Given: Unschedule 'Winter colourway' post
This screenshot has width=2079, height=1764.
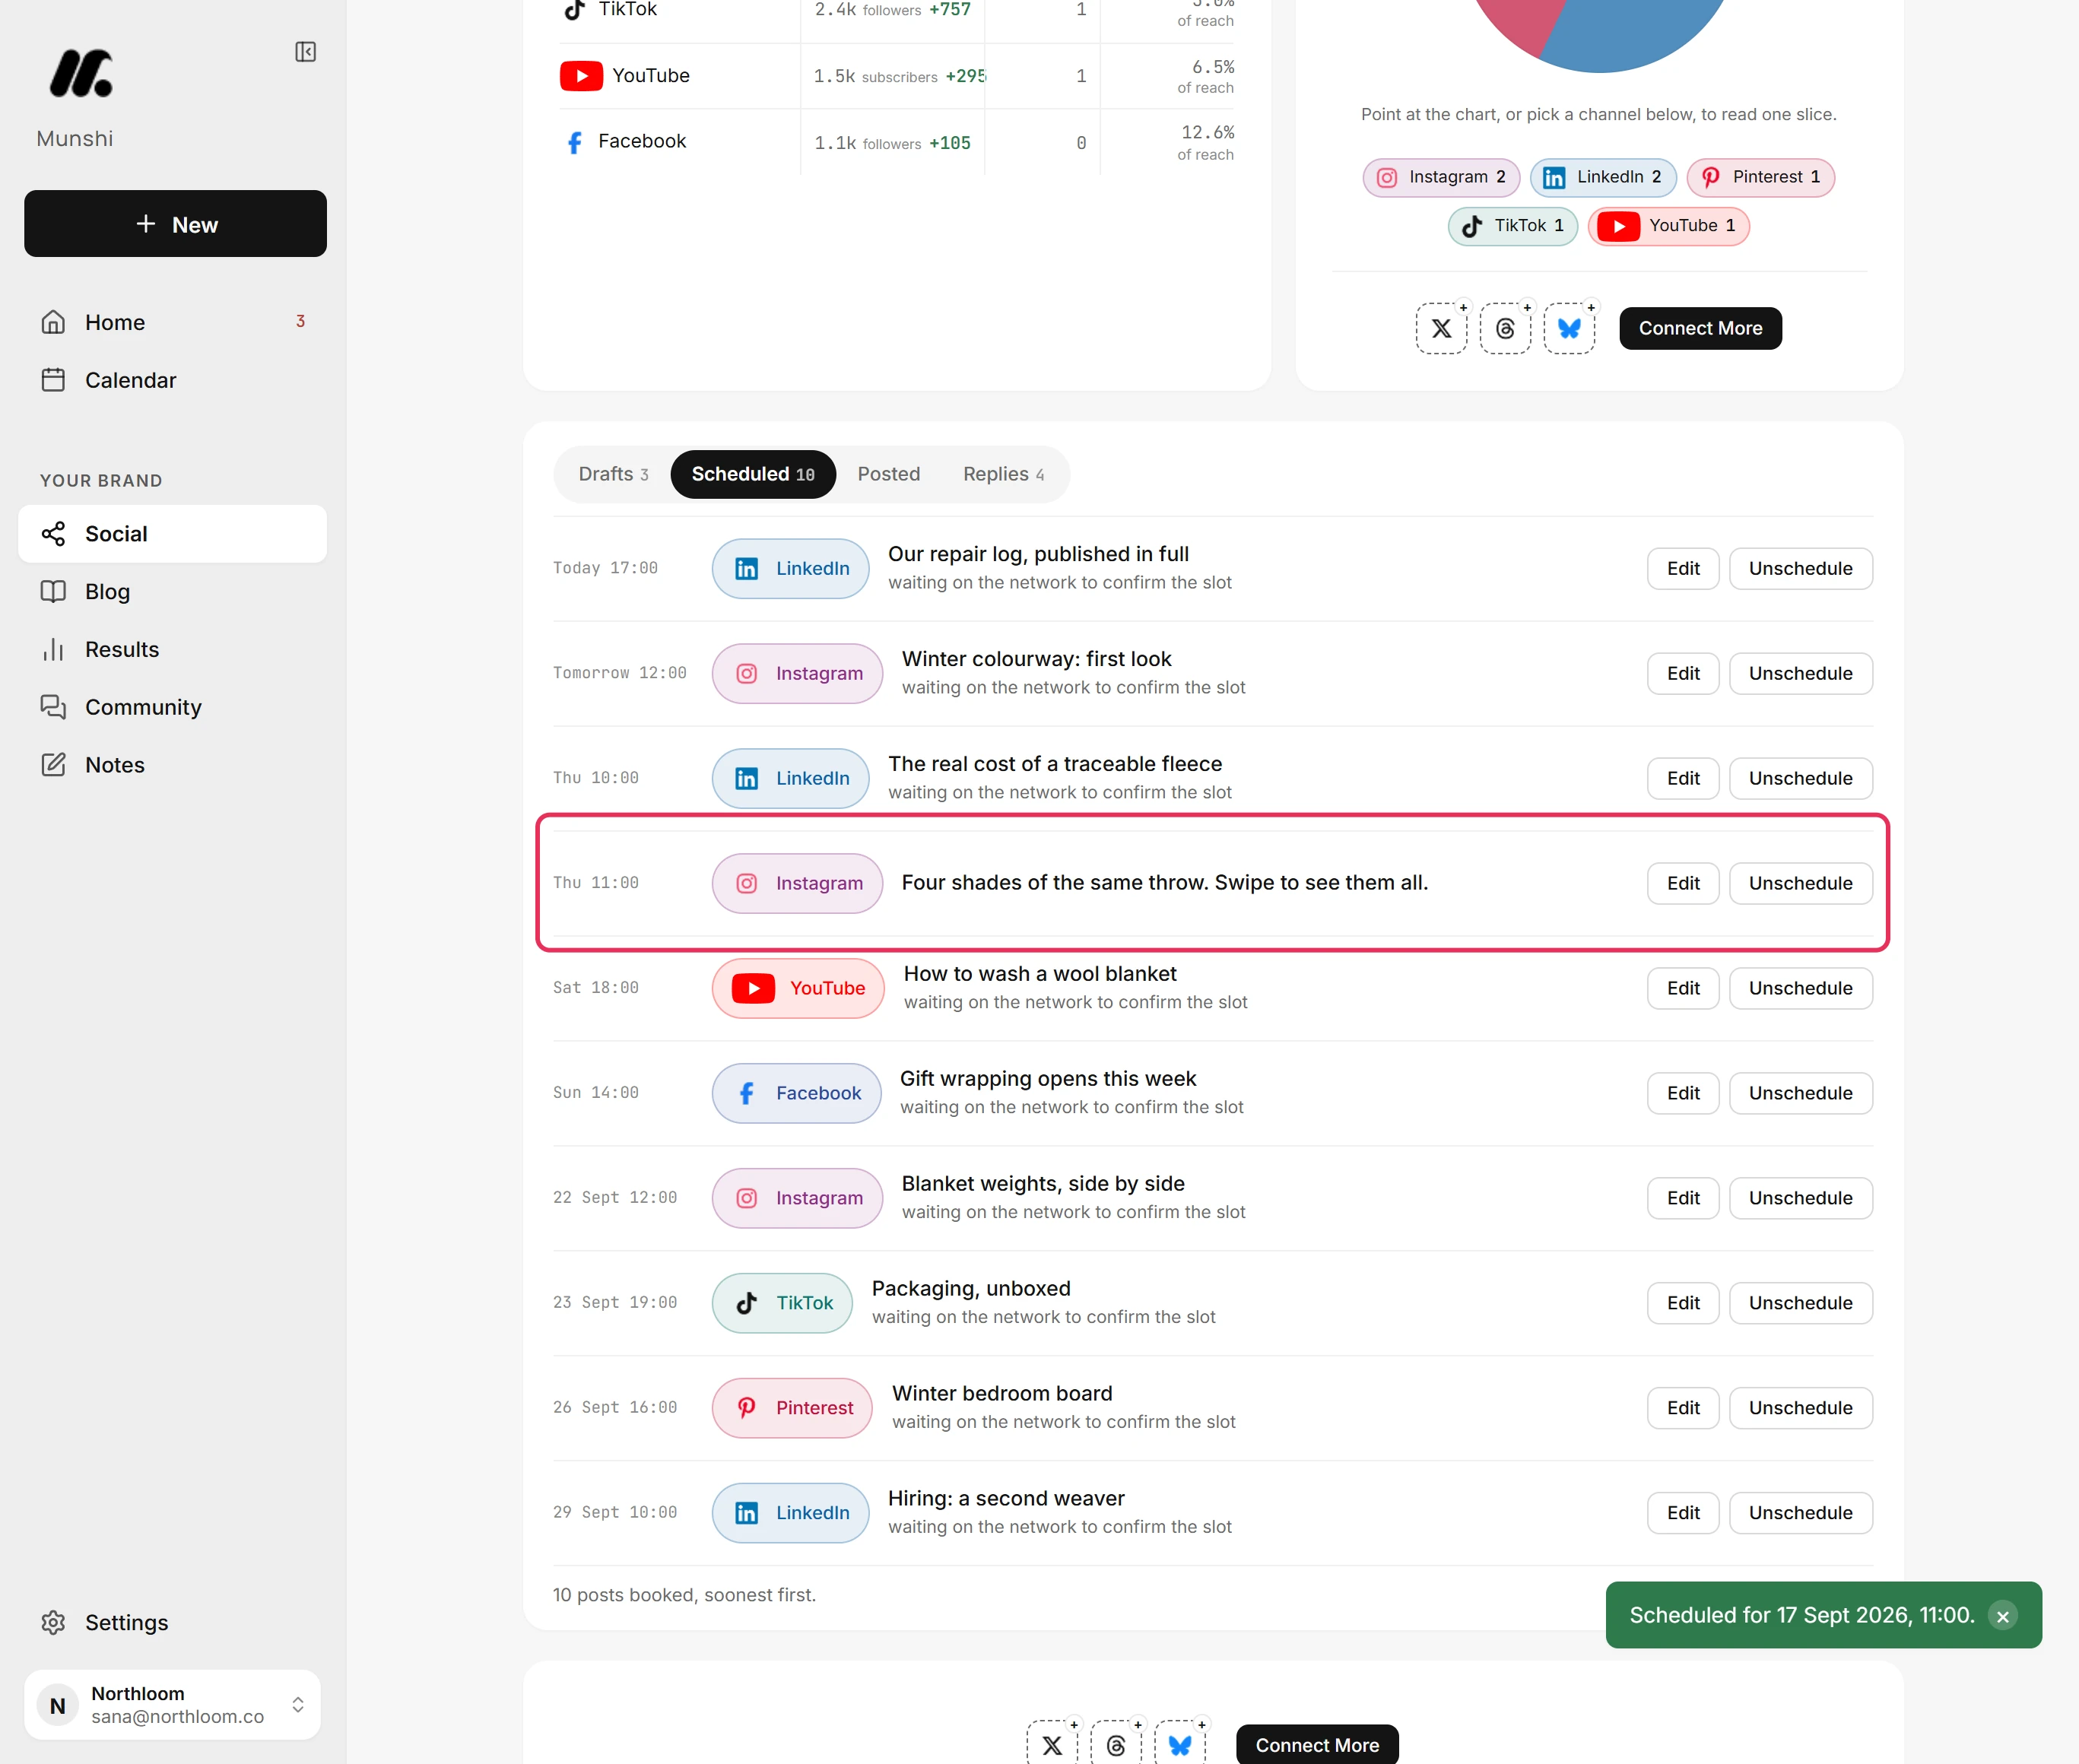Looking at the screenshot, I should 1800,674.
